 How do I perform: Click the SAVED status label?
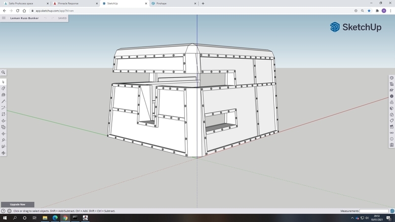(62, 18)
